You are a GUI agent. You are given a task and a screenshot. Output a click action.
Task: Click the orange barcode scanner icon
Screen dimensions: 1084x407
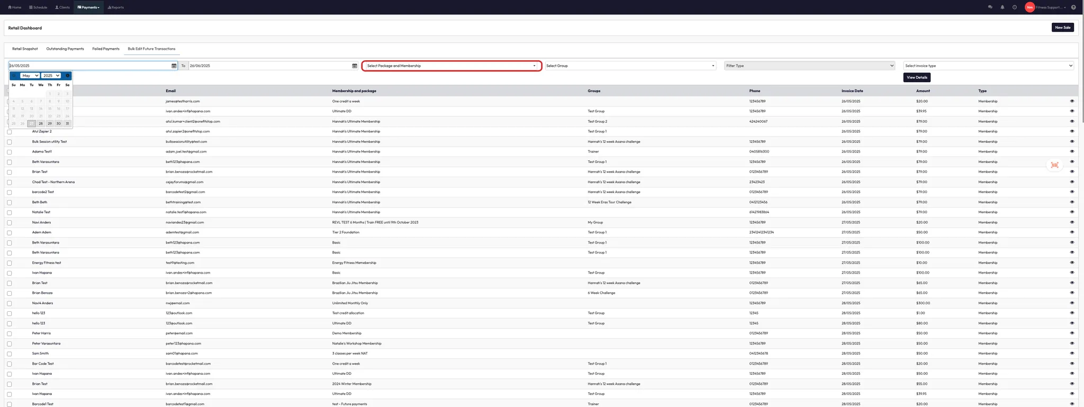[x=1054, y=165]
